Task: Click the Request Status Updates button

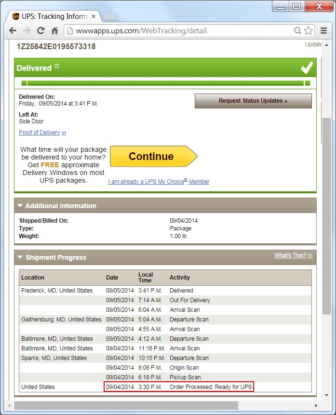Action: pos(253,101)
